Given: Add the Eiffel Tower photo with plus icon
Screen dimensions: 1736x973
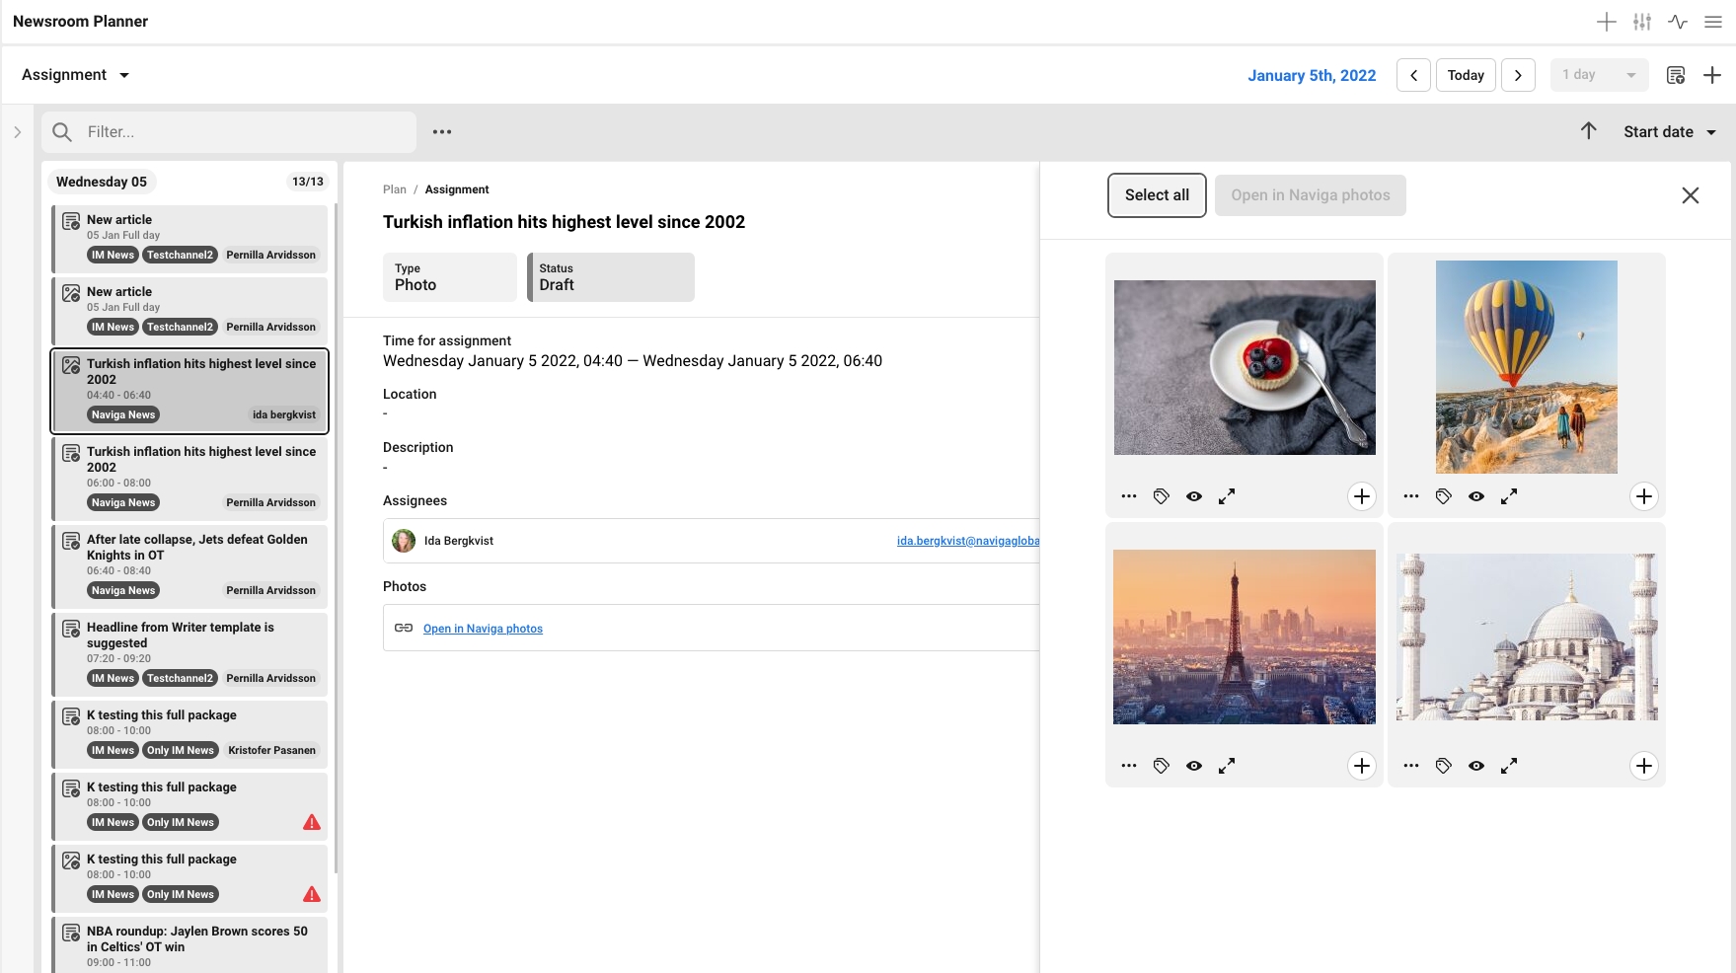Looking at the screenshot, I should (x=1362, y=766).
